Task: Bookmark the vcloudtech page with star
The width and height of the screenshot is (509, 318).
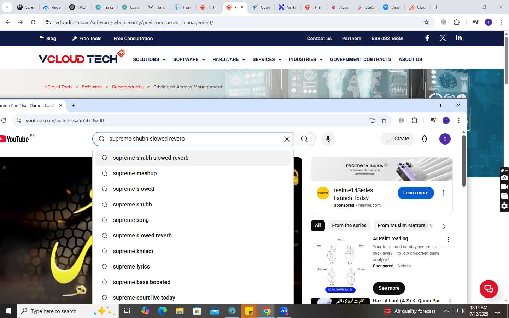Action: coord(426,22)
